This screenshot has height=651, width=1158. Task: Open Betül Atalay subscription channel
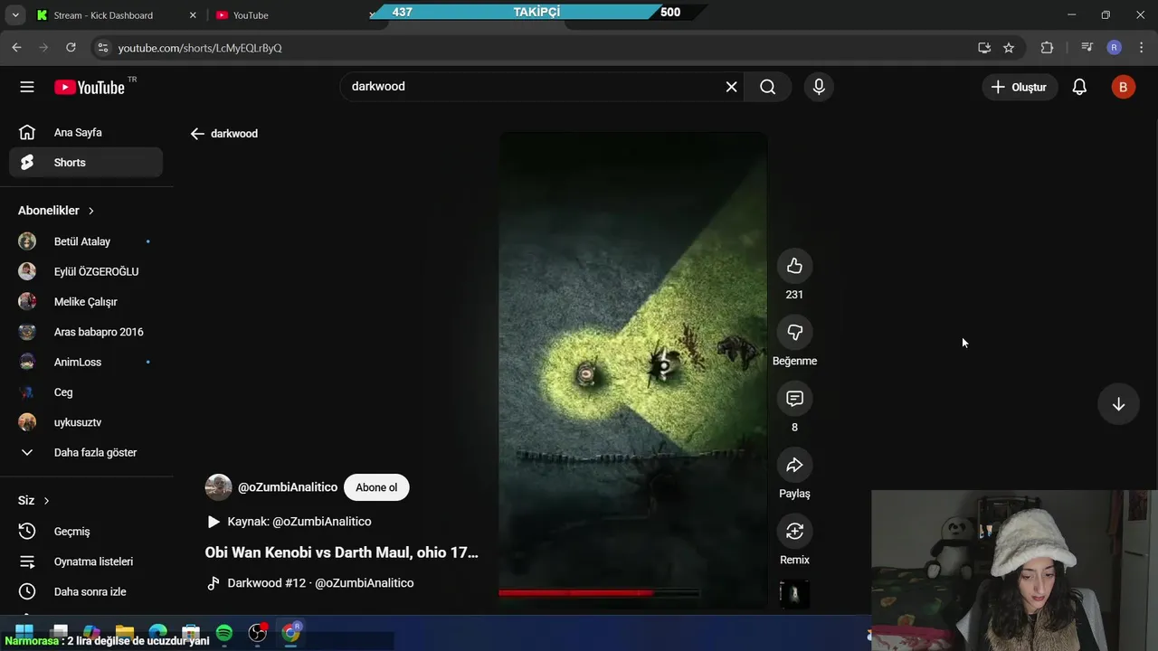point(86,241)
